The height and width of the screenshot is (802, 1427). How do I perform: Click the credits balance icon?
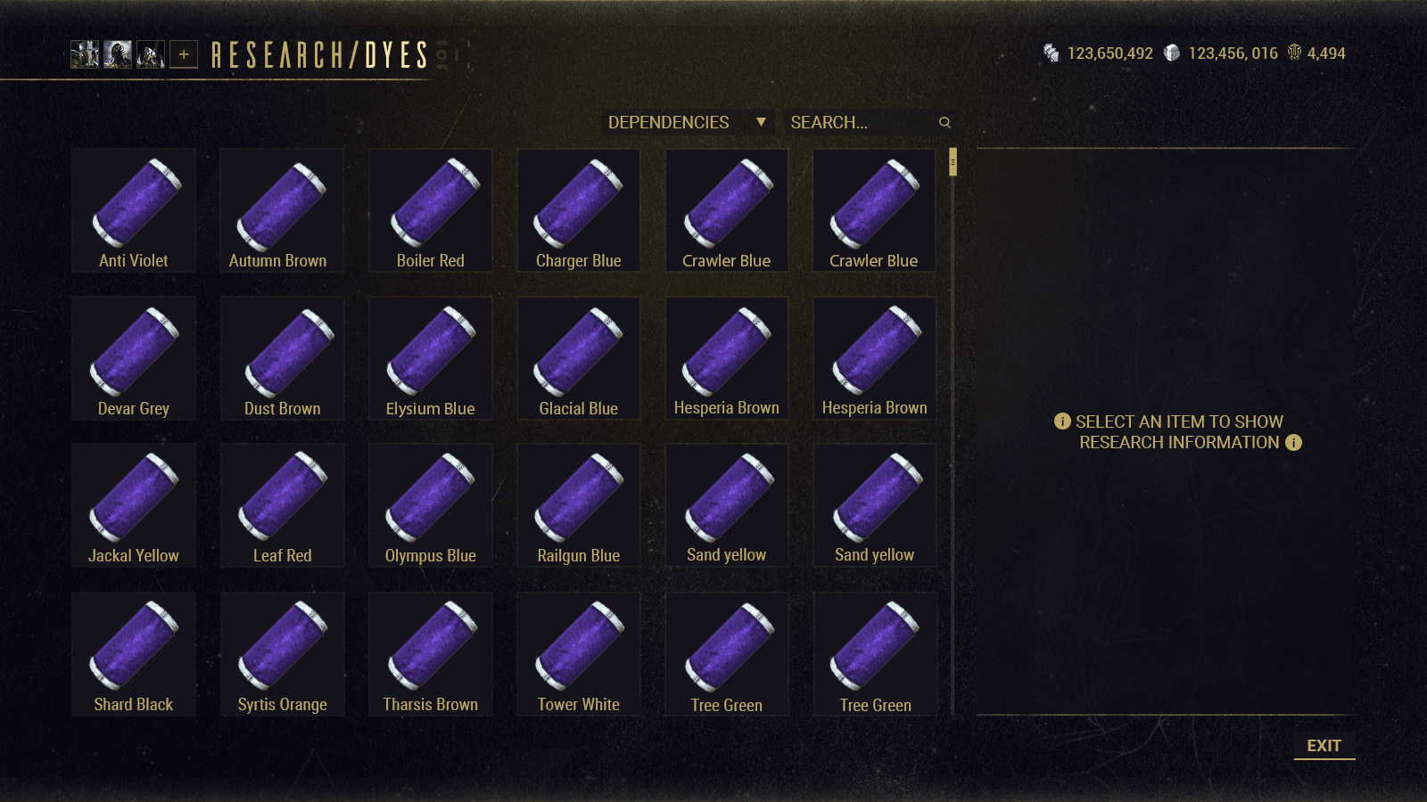[x=1052, y=53]
